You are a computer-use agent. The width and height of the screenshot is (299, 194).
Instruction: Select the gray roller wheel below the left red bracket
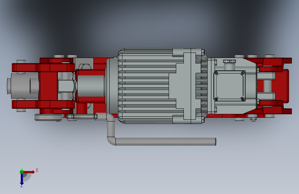(x=48, y=117)
